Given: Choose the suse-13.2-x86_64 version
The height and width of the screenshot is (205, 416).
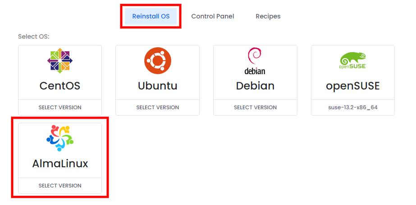Looking at the screenshot, I should point(353,107).
